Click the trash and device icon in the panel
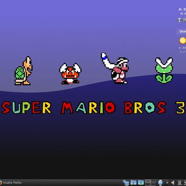186x186 pixels. click(126, 183)
